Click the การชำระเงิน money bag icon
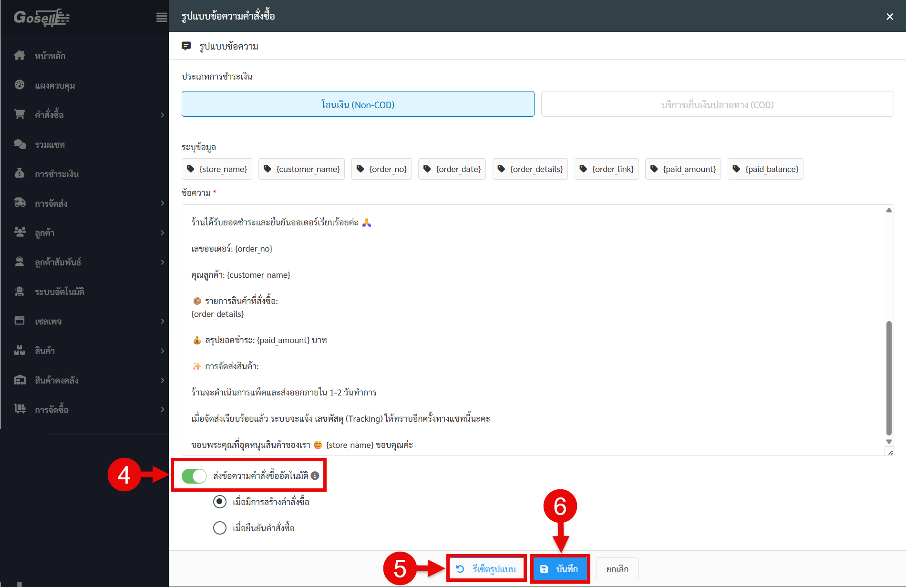 point(20,174)
